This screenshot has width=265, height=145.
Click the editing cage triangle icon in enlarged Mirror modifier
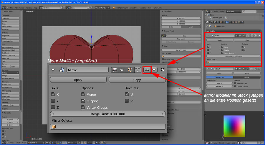[x=137, y=70]
